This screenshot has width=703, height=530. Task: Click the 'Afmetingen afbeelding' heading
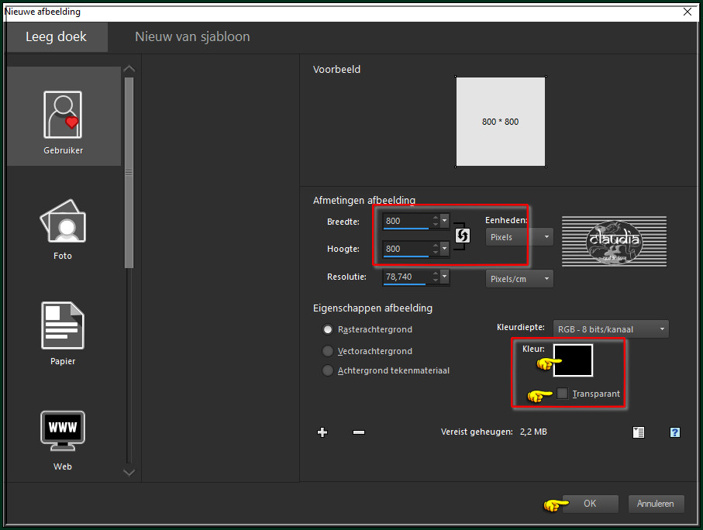364,200
